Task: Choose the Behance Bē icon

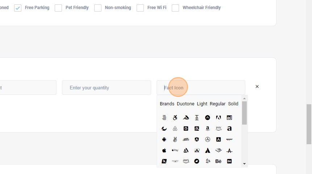Action: 219,161
